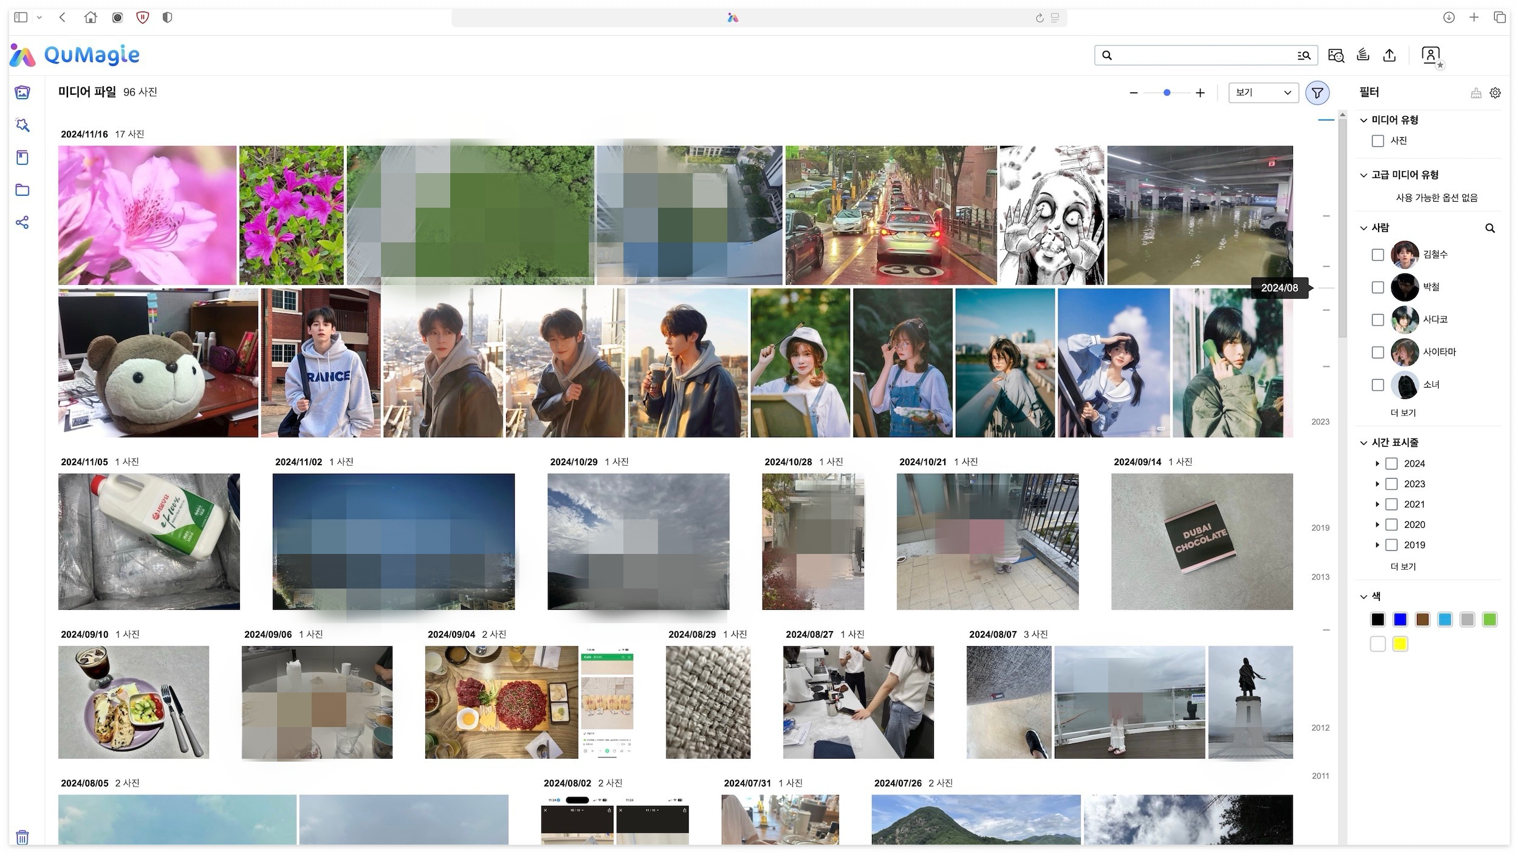Click 더 보기 under the timeline years
The height and width of the screenshot is (854, 1519).
[x=1403, y=567]
